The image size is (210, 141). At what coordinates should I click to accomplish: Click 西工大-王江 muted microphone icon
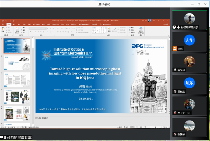pos(175,113)
